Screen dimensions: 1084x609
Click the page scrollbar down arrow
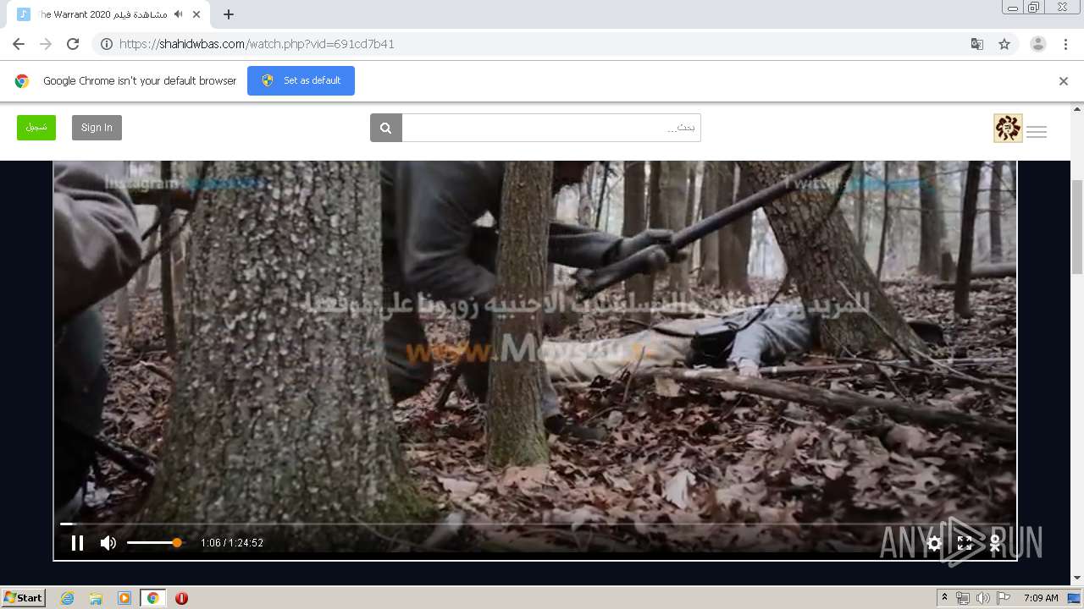coord(1077,579)
